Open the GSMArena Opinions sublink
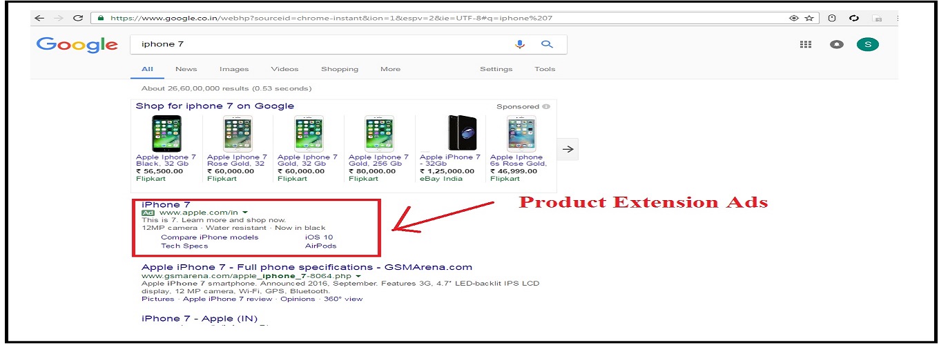939x345 pixels. 298,299
